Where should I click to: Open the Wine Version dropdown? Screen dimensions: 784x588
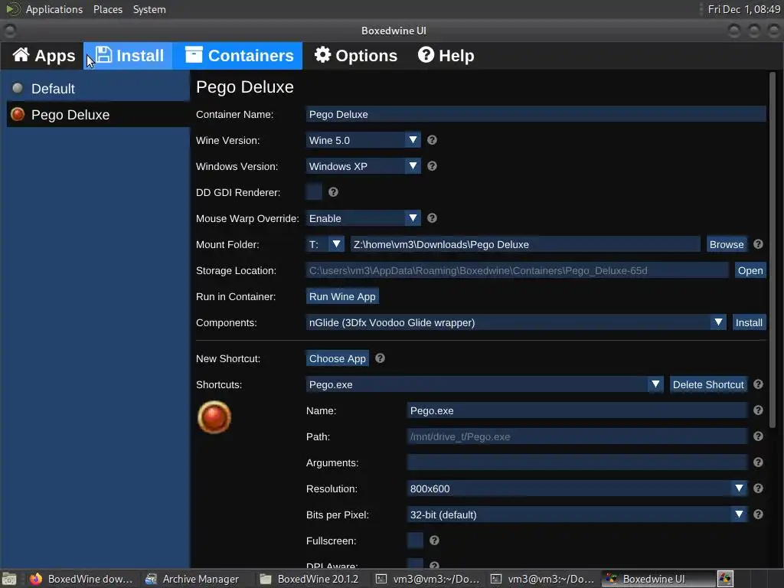click(x=363, y=141)
